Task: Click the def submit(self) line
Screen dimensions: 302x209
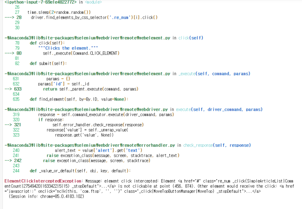Action: (x=48, y=63)
